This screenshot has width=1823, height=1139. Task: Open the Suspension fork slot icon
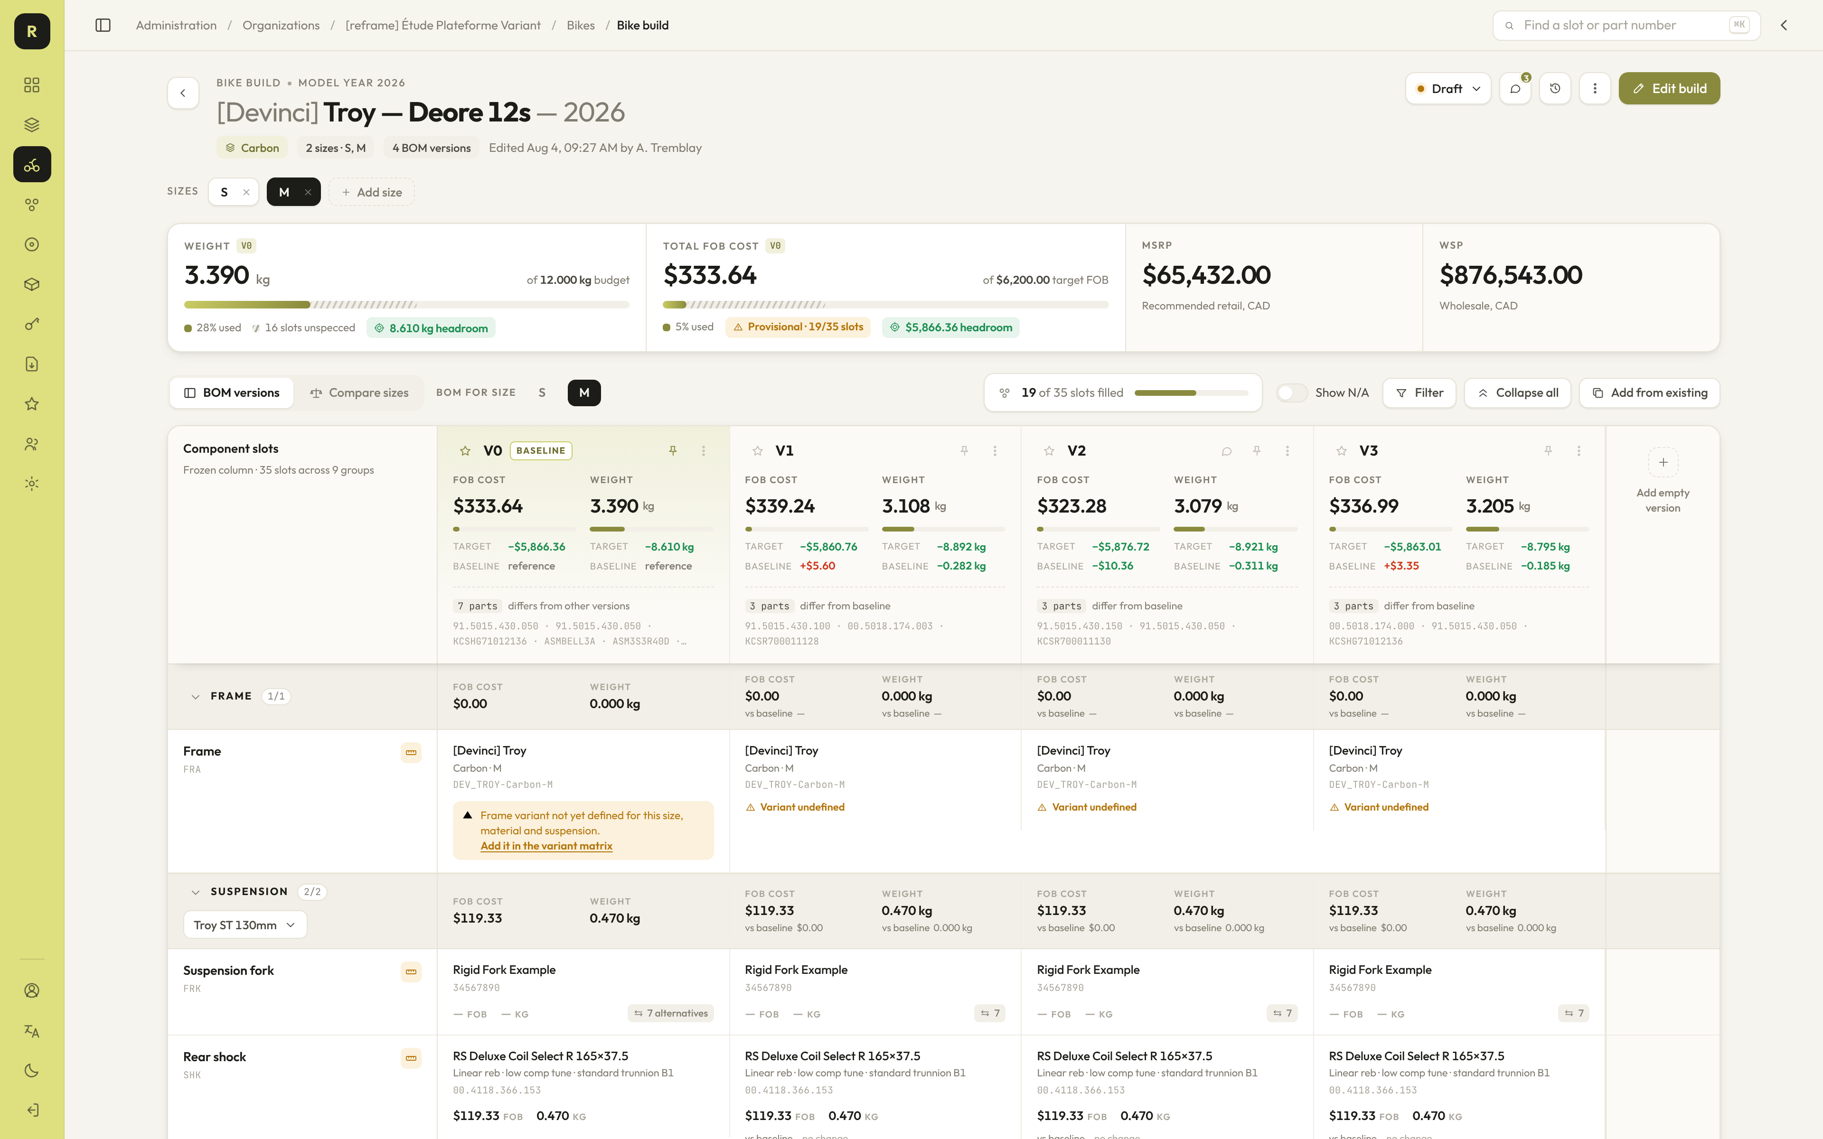pyautogui.click(x=411, y=971)
